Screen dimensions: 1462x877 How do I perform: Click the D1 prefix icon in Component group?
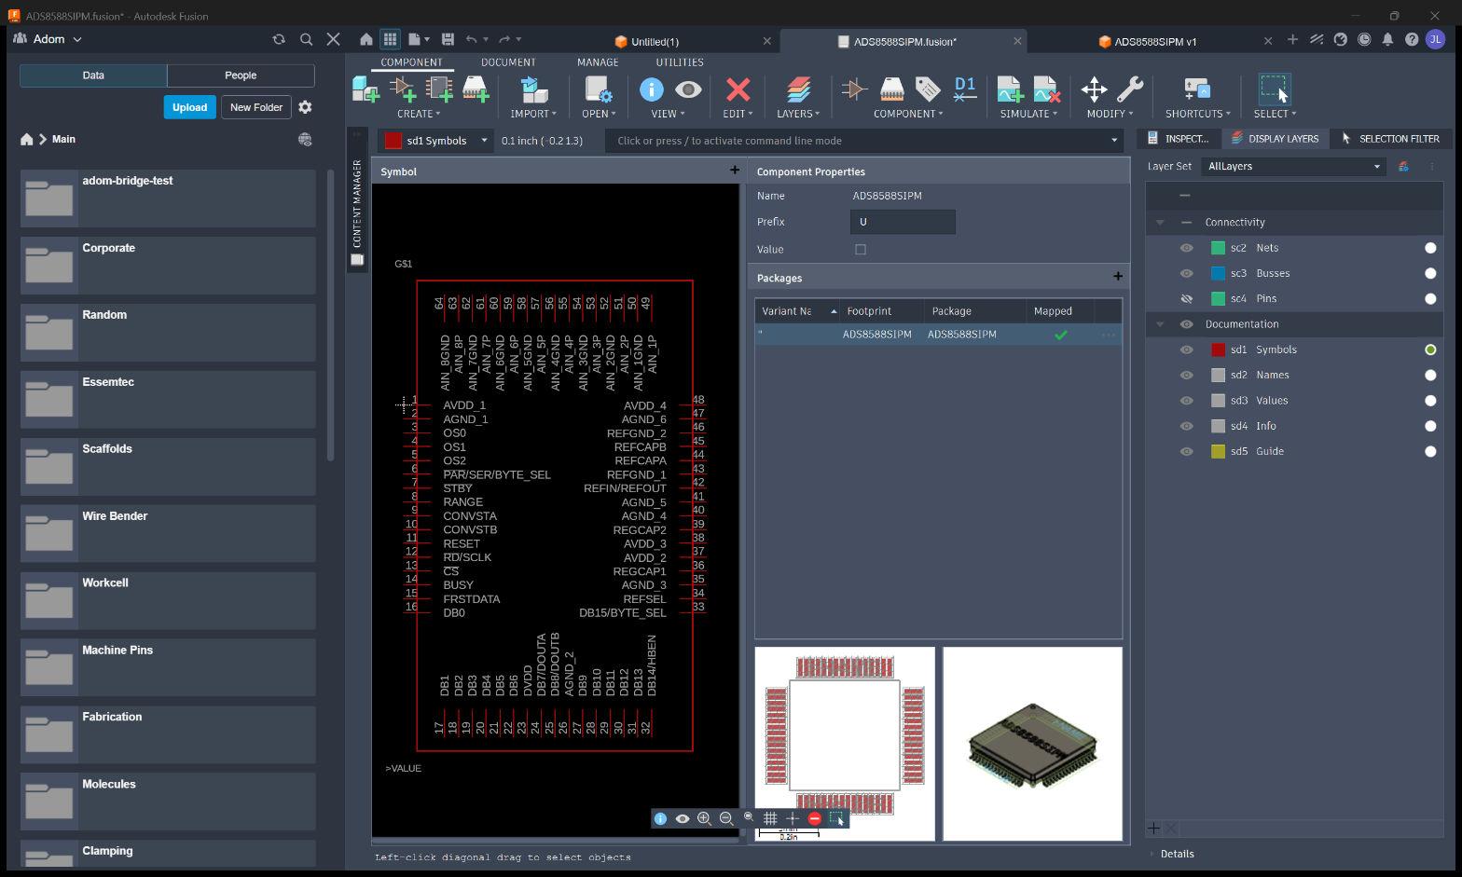tap(965, 89)
